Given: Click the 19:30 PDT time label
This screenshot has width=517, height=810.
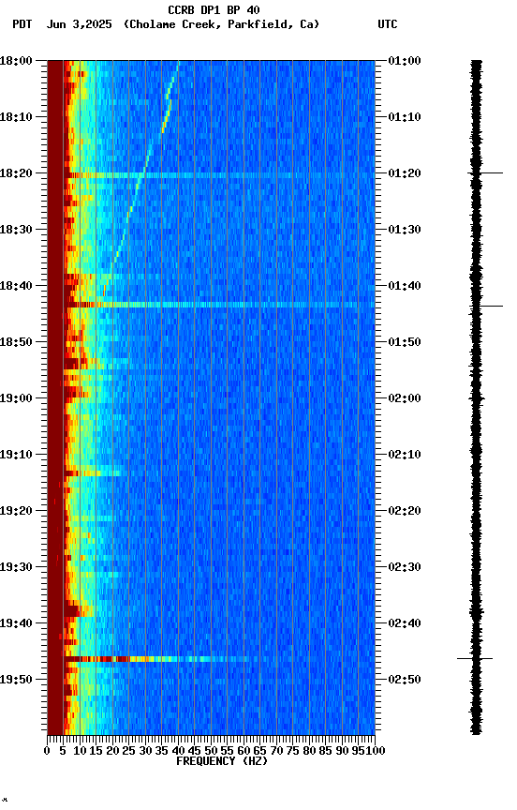Looking at the screenshot, I should pos(16,567).
